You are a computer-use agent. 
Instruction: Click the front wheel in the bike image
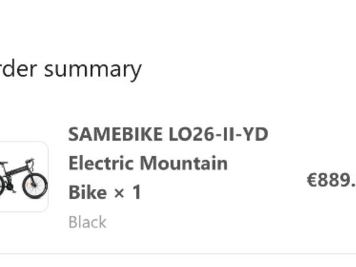click(x=34, y=185)
